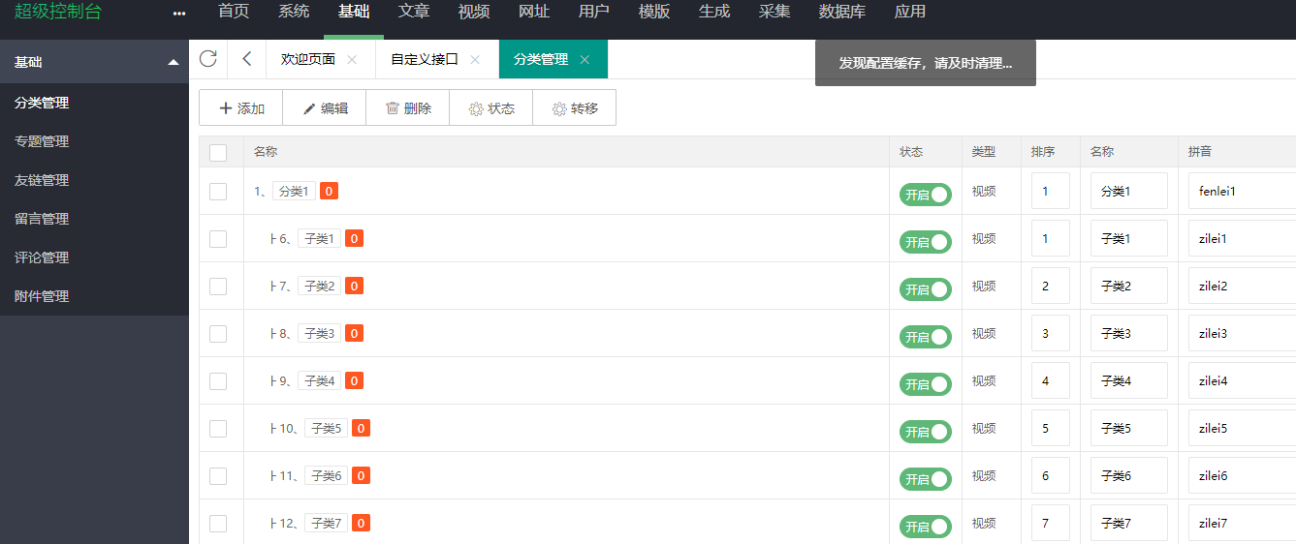Check the checkbox for row 子类4
Screen dimensions: 1296x544
(x=218, y=381)
